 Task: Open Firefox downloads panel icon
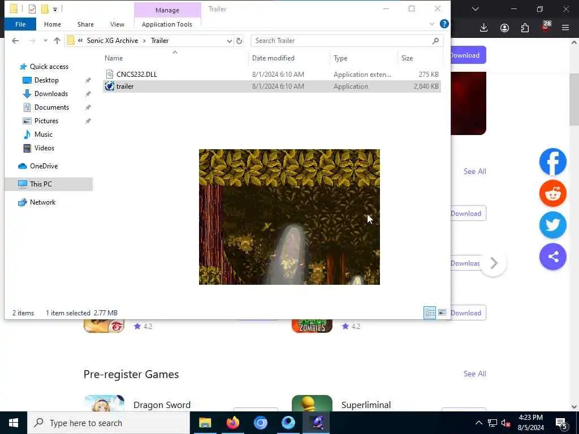tap(484, 28)
